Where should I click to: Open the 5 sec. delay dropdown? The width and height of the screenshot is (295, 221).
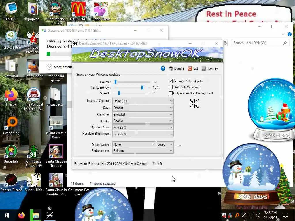[x=165, y=144]
